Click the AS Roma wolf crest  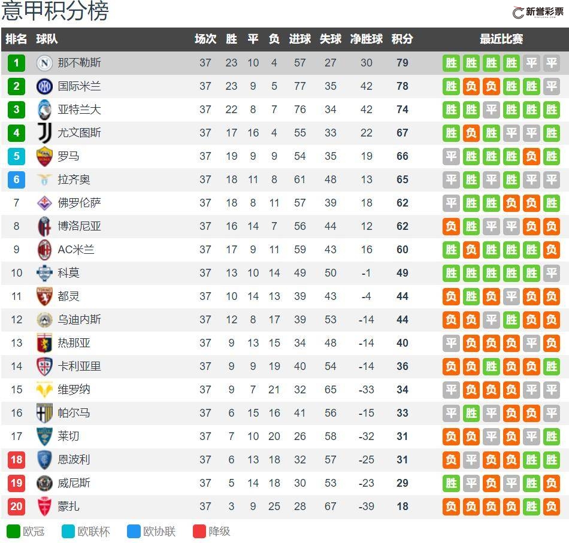point(44,156)
